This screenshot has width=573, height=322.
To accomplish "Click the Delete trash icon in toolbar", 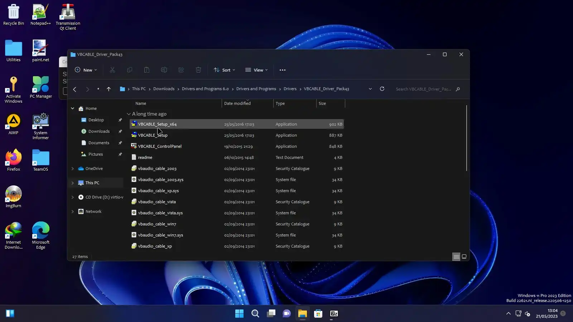I will [x=198, y=70].
